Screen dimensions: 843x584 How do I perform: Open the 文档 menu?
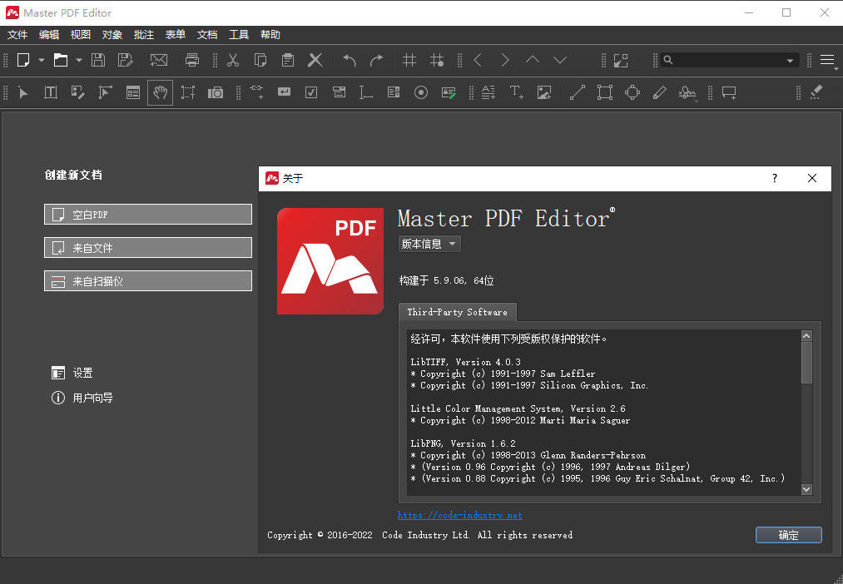[206, 34]
